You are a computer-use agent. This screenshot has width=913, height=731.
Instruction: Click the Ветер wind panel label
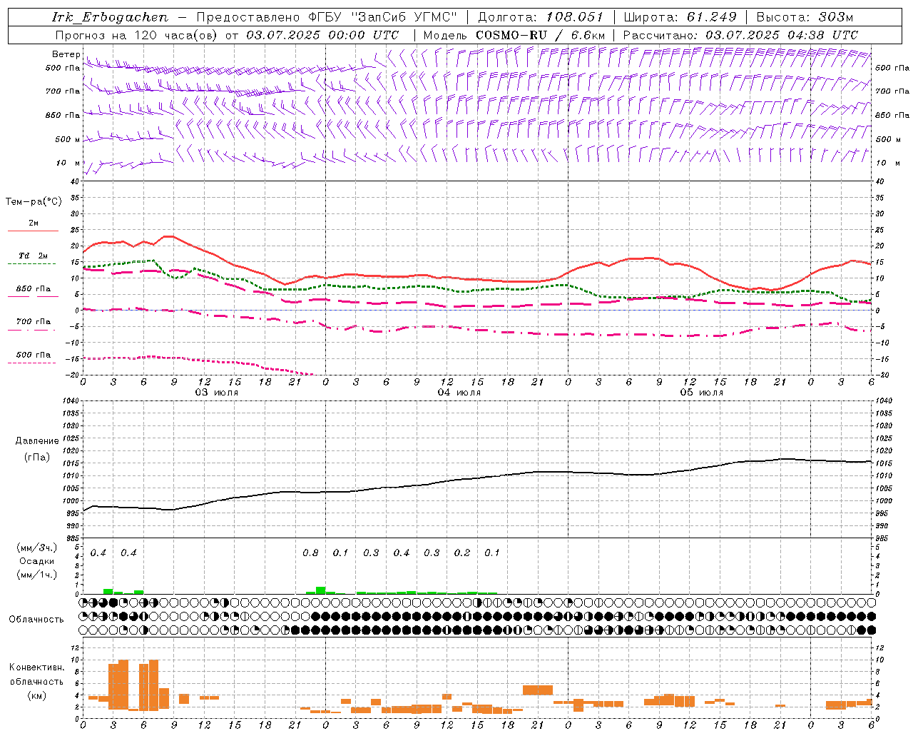(66, 54)
